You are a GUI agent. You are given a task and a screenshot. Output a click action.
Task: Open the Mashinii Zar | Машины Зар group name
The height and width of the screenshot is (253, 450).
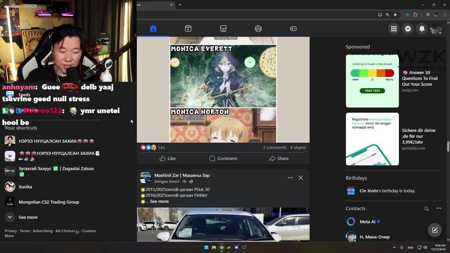(x=182, y=175)
